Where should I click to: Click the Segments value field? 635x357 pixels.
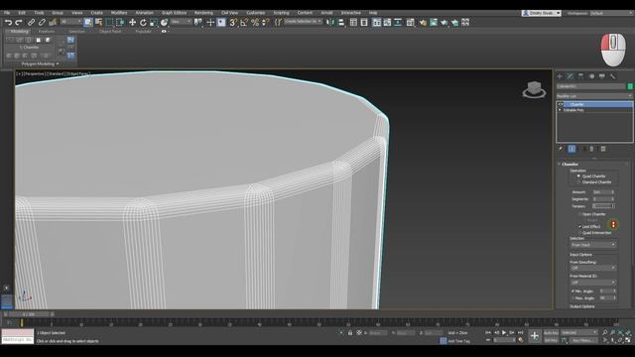point(603,199)
